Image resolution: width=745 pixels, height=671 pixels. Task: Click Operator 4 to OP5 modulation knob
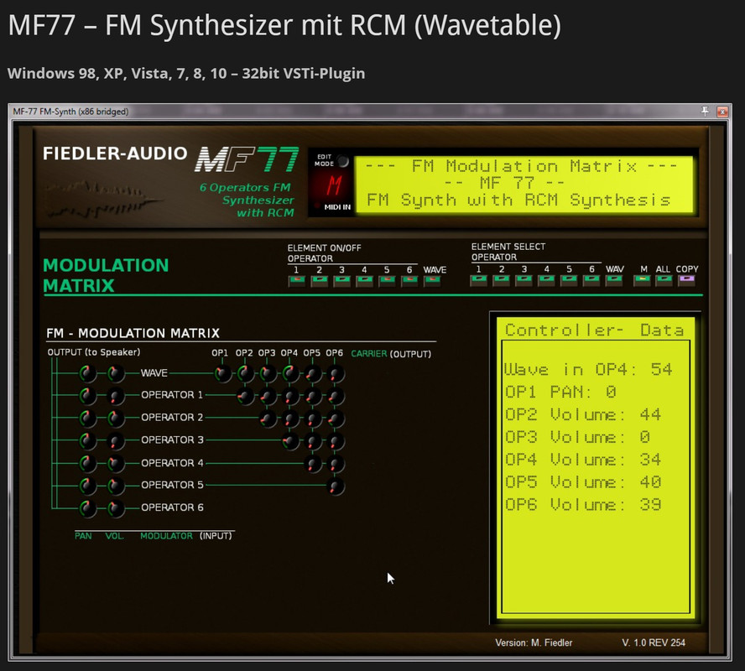(313, 464)
